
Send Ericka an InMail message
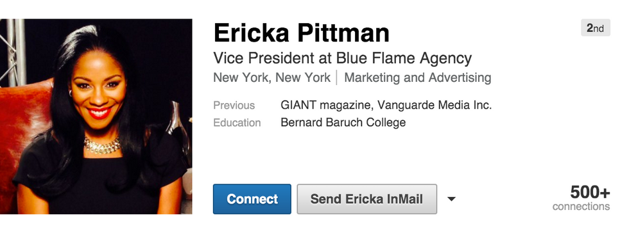pos(366,199)
